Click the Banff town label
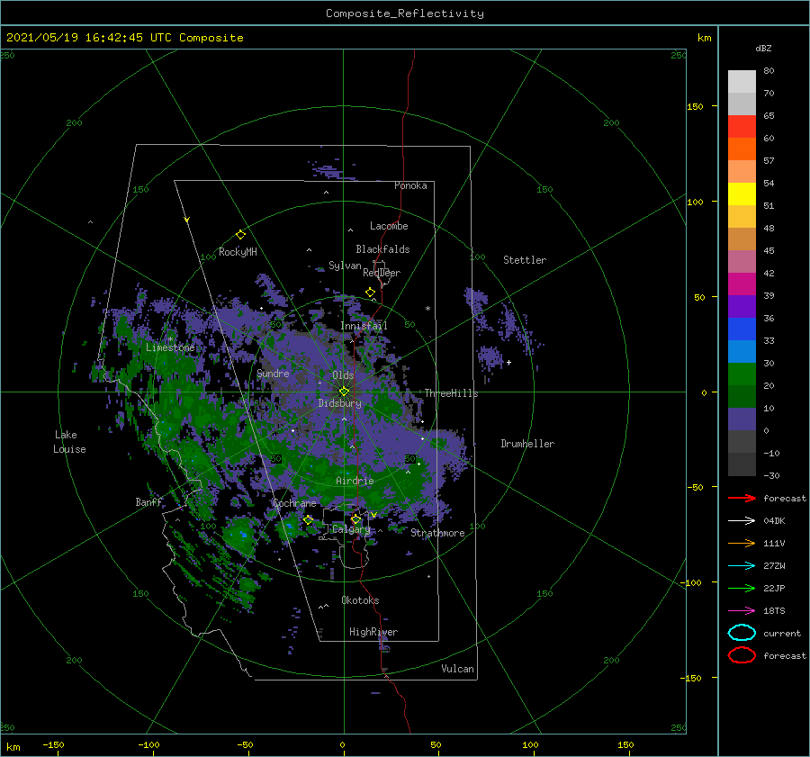 pos(148,501)
